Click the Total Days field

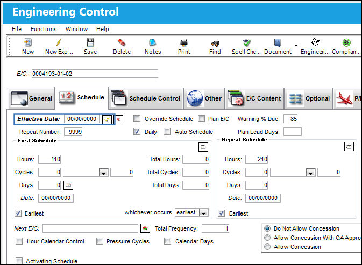tap(196, 185)
